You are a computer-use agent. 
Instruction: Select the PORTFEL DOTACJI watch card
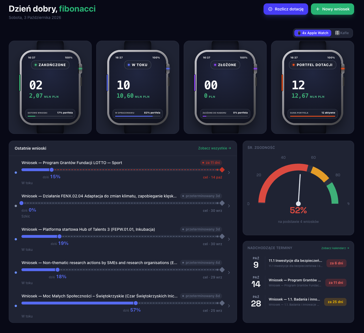tap(313, 87)
